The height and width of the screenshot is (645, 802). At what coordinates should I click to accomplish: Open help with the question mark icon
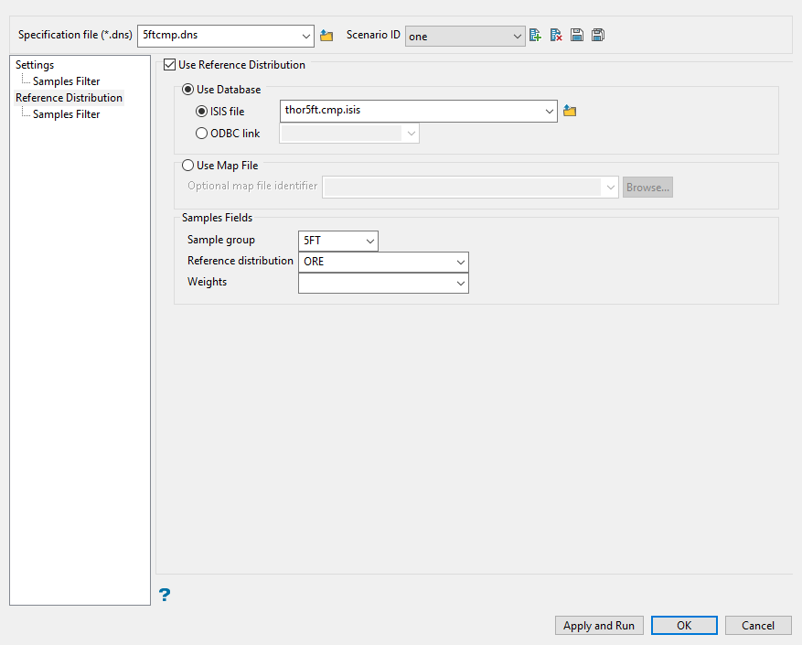165,595
